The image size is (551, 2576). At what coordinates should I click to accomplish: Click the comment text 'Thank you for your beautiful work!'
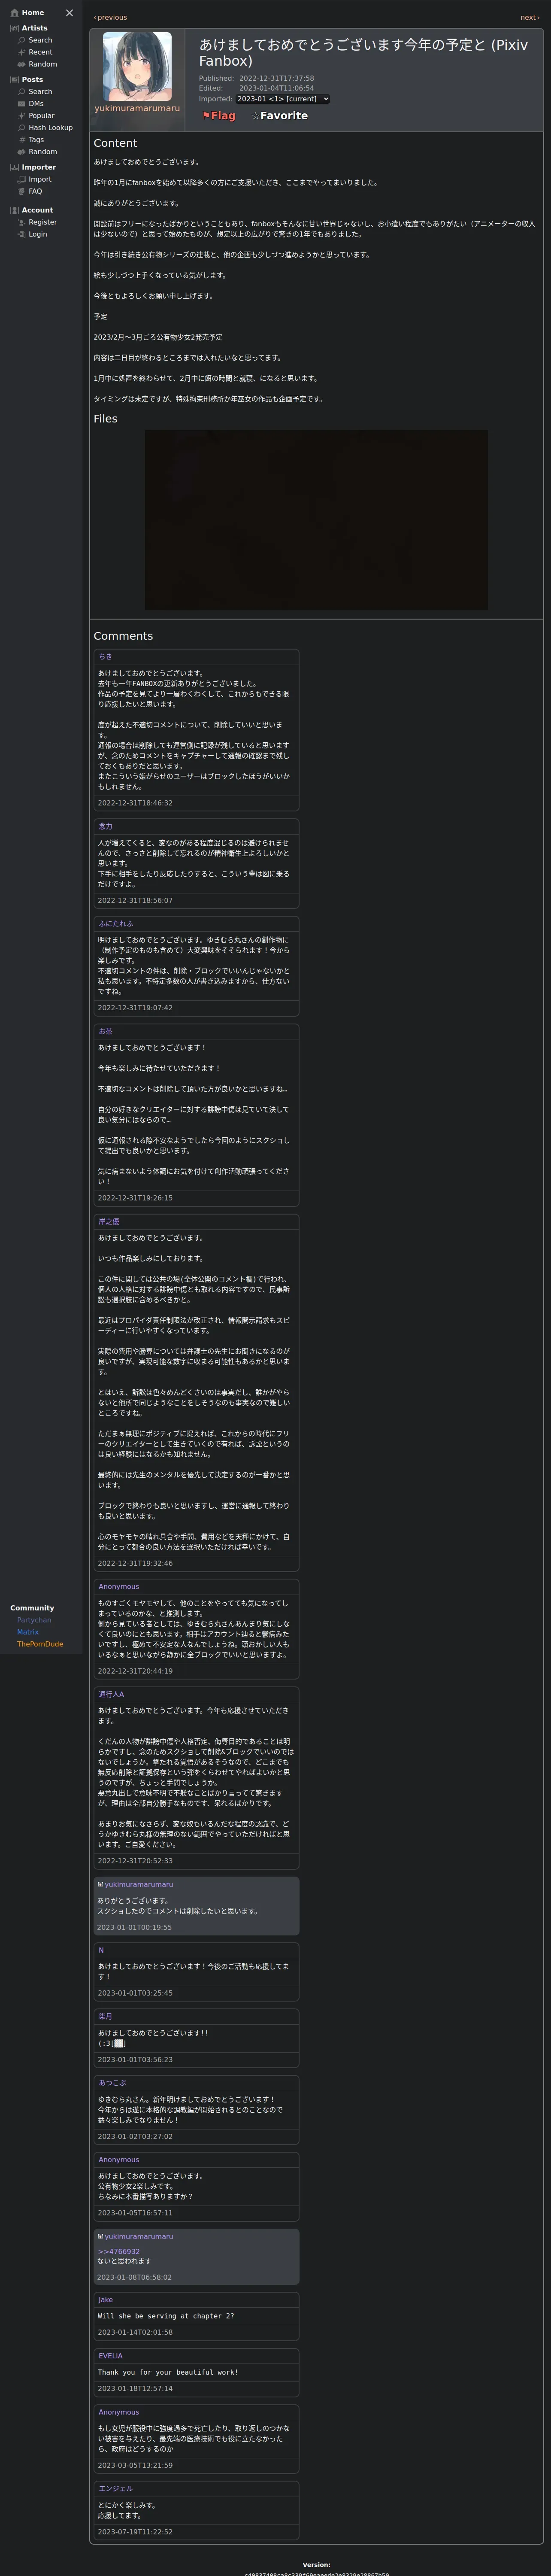167,2372
